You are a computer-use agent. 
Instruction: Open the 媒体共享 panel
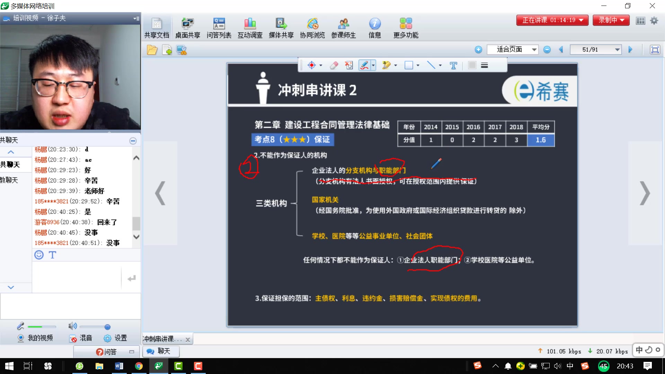pos(281,27)
